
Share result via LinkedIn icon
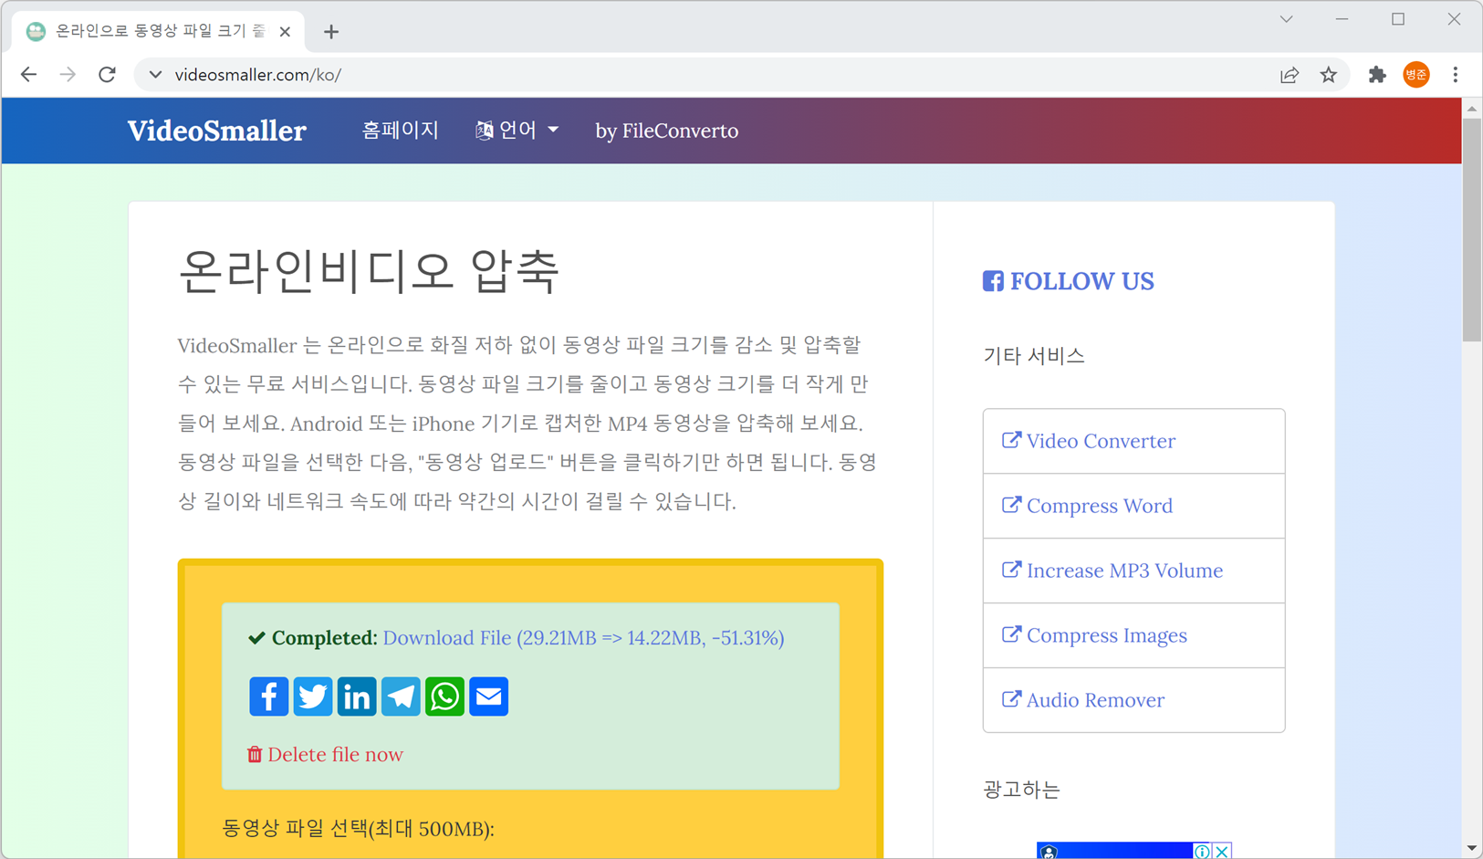coord(356,697)
